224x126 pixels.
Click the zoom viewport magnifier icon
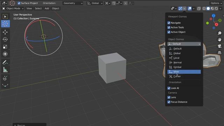point(219,33)
